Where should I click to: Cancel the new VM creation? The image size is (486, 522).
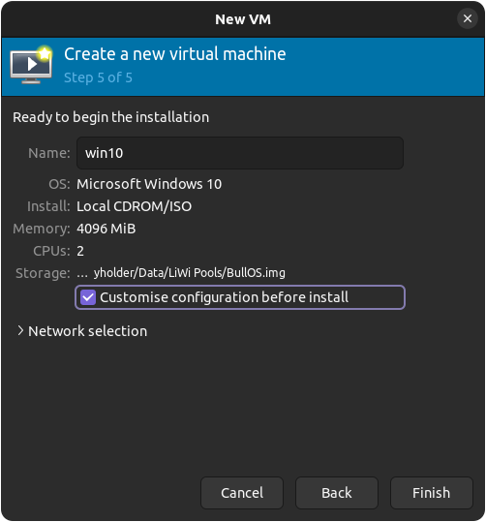242,493
